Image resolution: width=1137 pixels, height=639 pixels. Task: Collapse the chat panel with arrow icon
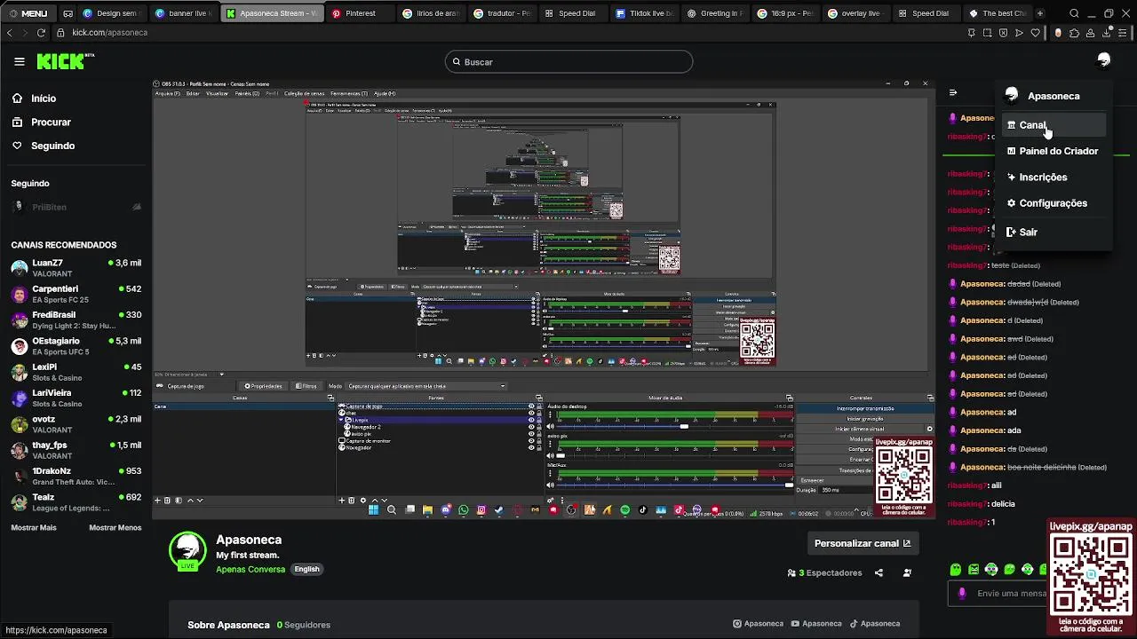tap(953, 92)
